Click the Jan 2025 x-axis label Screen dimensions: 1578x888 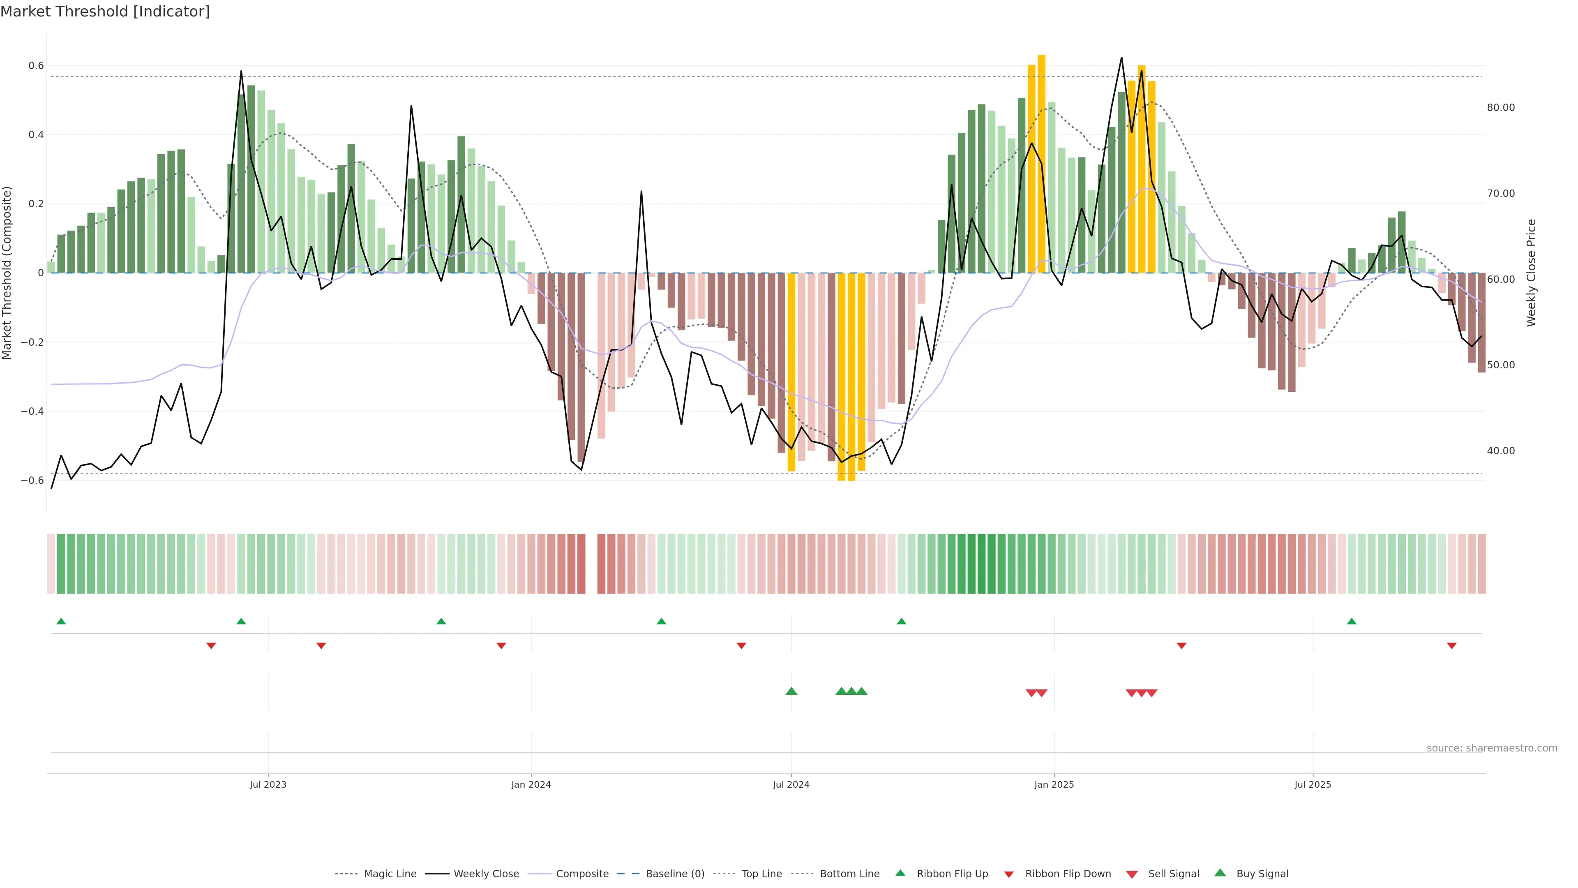1054,784
